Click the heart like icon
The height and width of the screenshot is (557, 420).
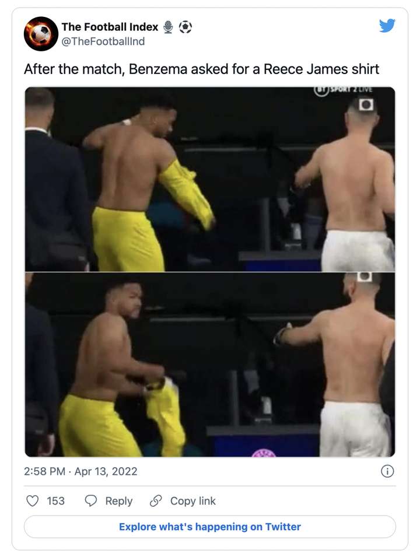(32, 501)
